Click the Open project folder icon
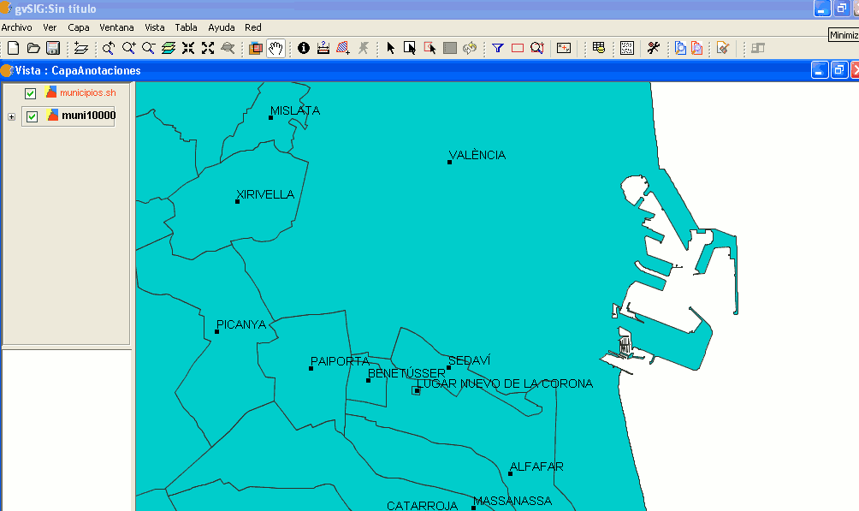859x511 pixels. pyautogui.click(x=33, y=48)
